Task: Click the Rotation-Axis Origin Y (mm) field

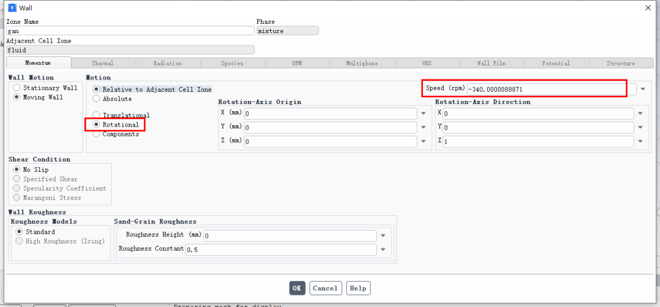Action: coord(331,128)
